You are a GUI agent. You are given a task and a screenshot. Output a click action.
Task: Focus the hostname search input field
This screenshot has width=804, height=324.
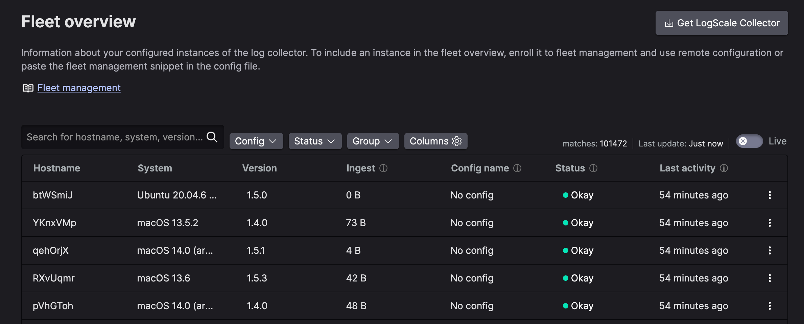point(114,137)
